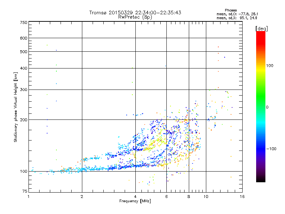Click the x-axis label '2'
The image size is (285, 214).
(x=82, y=197)
